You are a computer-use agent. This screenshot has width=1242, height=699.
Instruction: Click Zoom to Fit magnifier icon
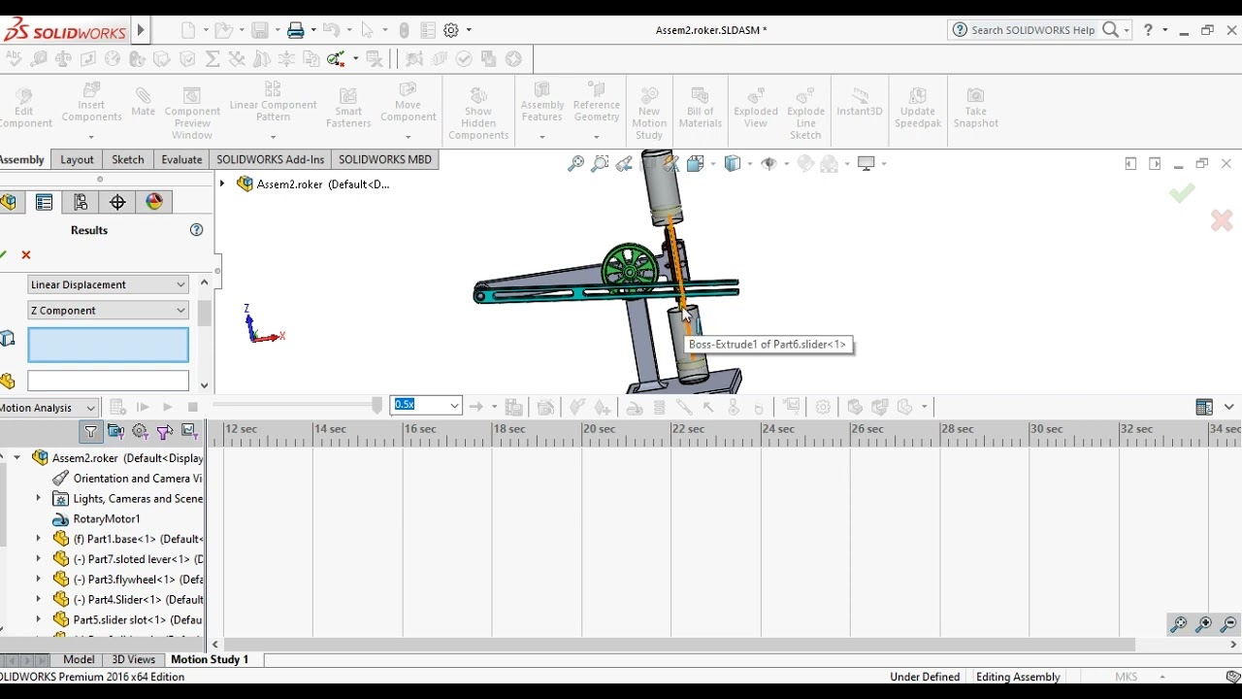575,164
